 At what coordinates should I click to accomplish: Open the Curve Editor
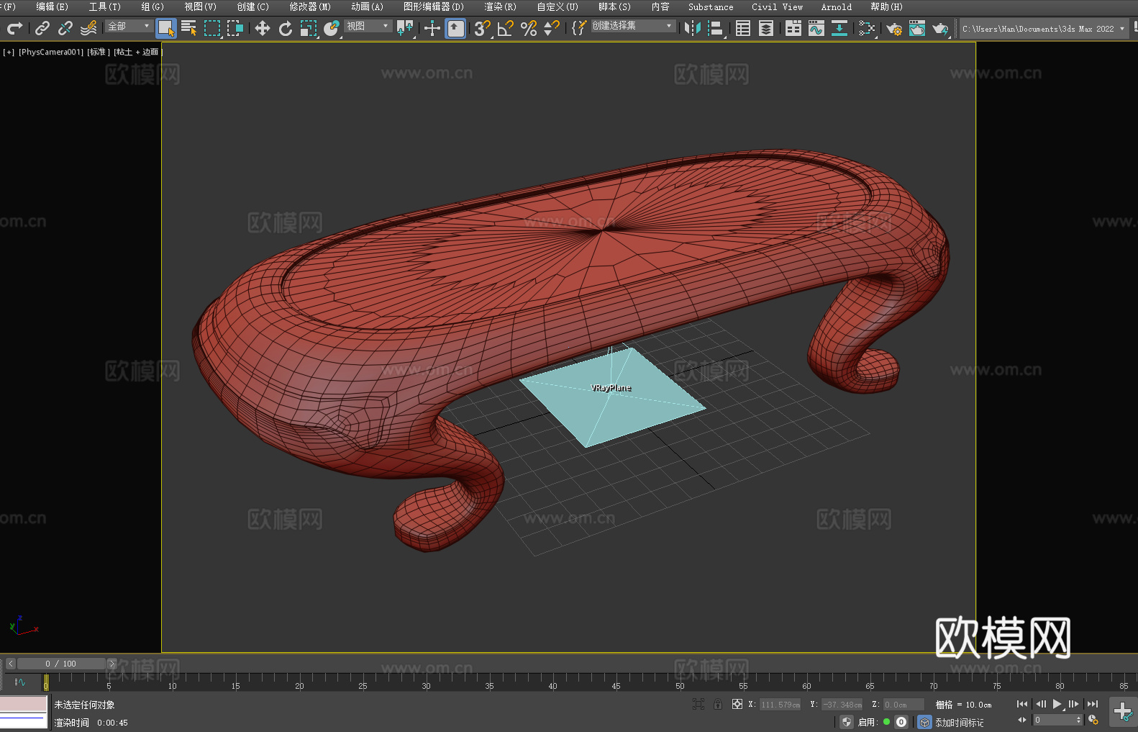[x=816, y=28]
